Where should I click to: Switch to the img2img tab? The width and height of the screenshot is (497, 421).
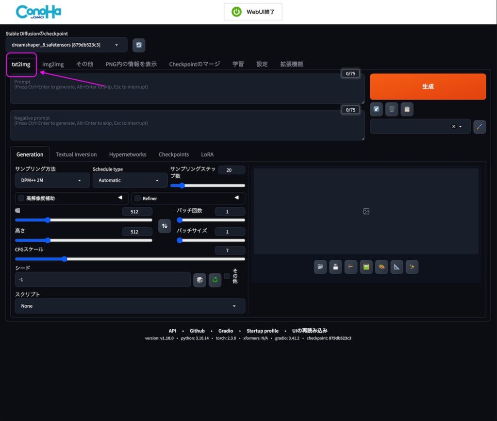53,64
